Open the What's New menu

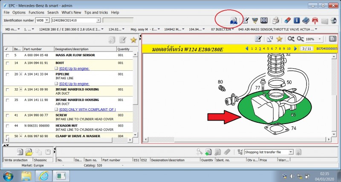(x=71, y=12)
